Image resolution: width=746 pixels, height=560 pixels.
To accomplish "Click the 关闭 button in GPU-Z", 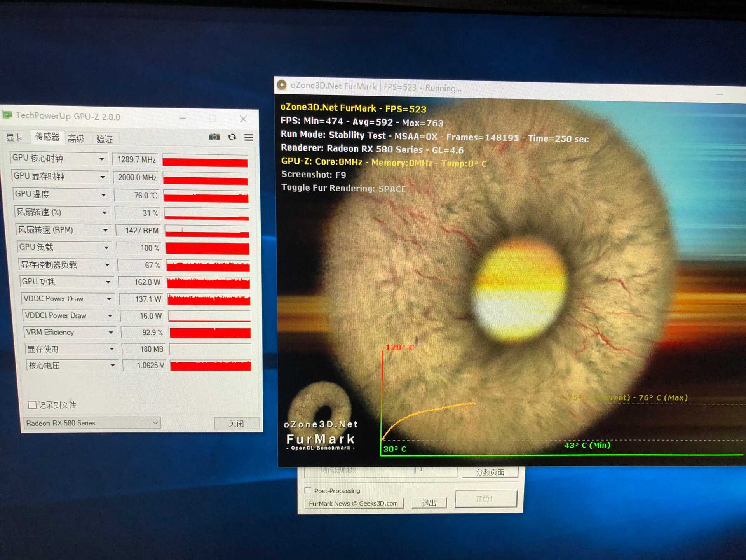I will tap(236, 423).
